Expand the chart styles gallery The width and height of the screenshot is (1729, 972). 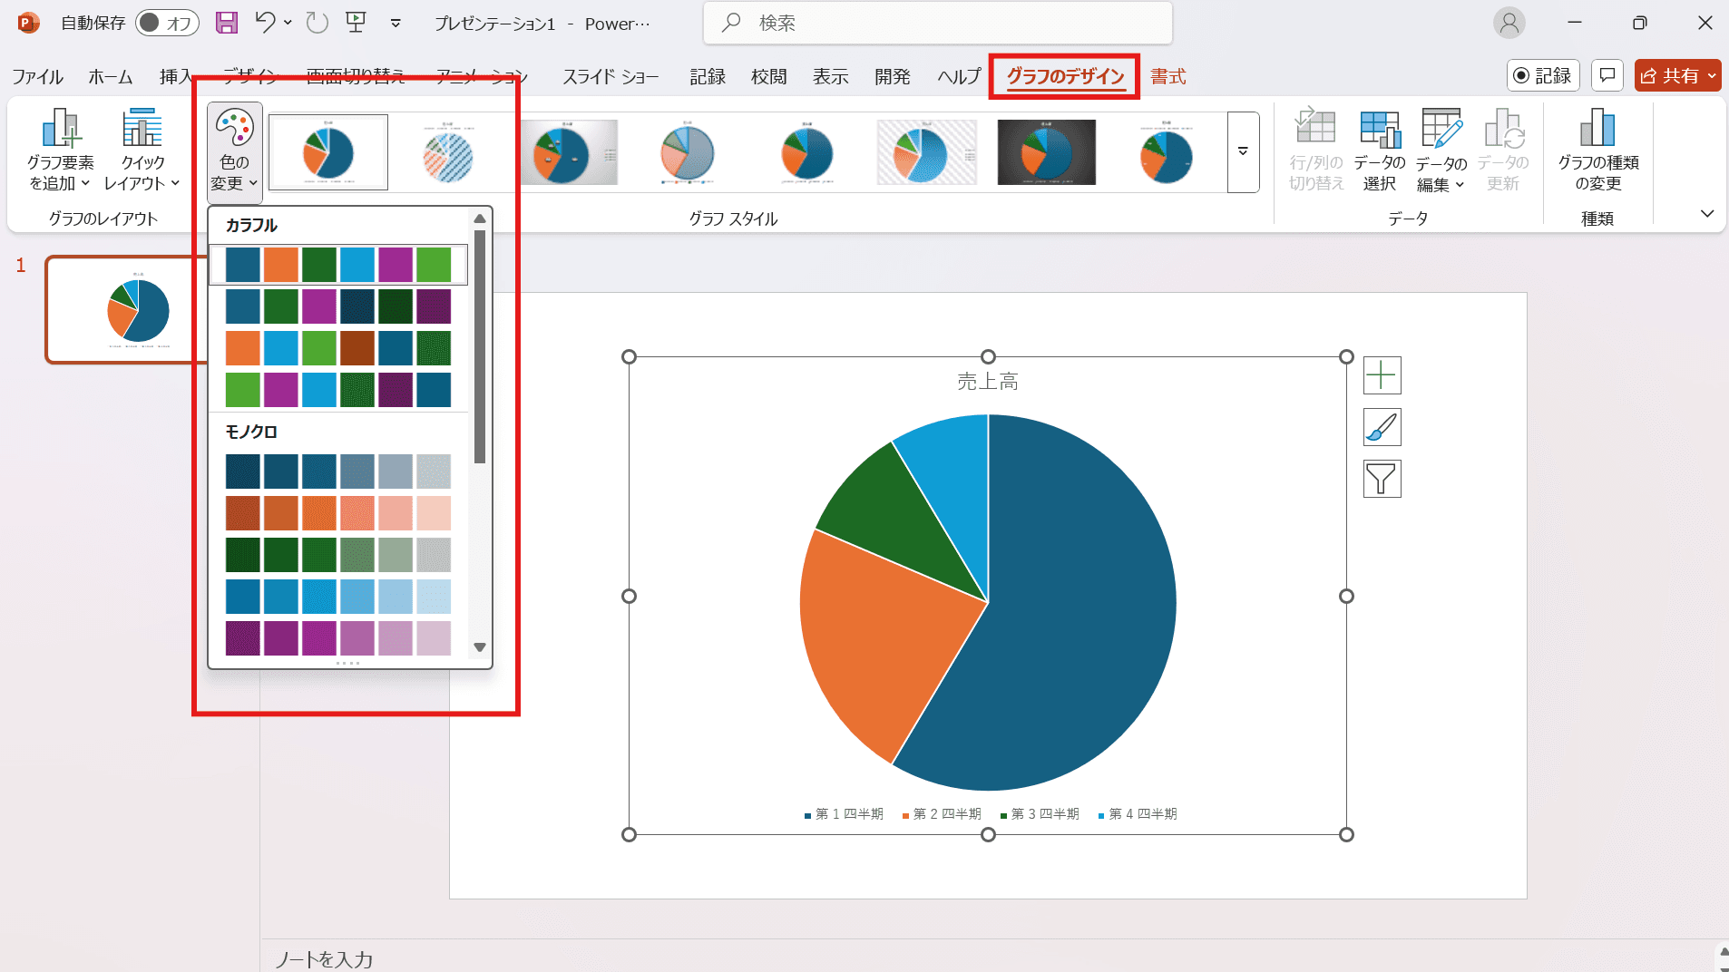[1243, 152]
